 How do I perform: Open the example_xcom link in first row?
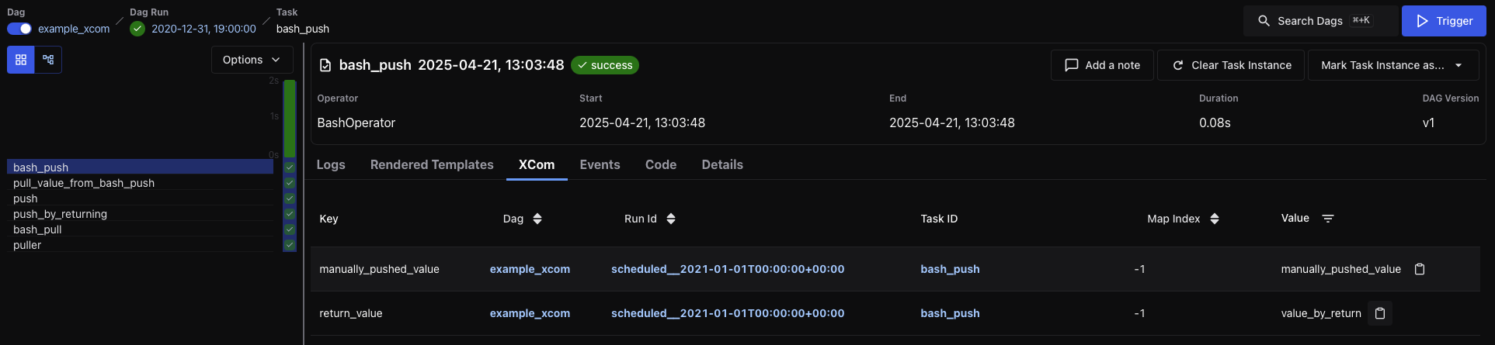pyautogui.click(x=530, y=269)
